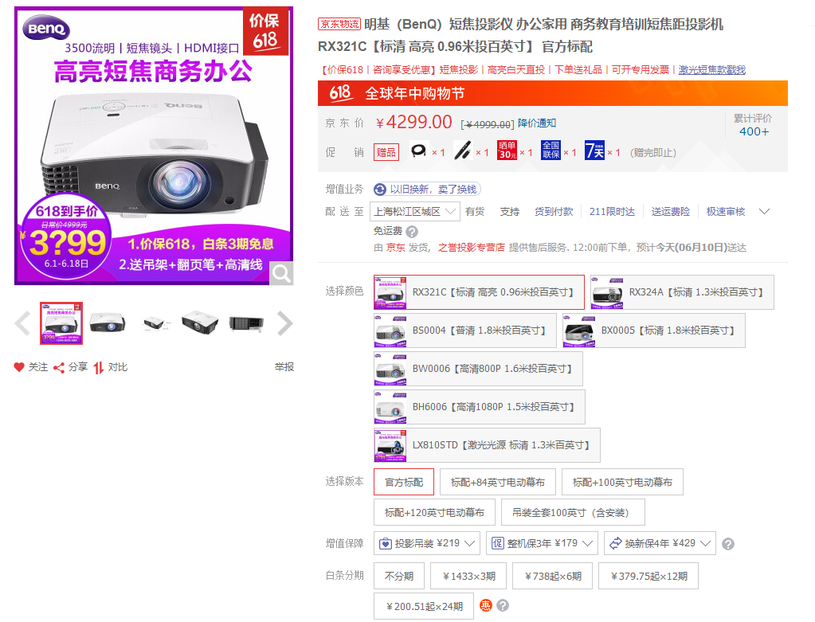Select the fourth projector angled thumbnail
815x622 pixels.
click(x=200, y=323)
